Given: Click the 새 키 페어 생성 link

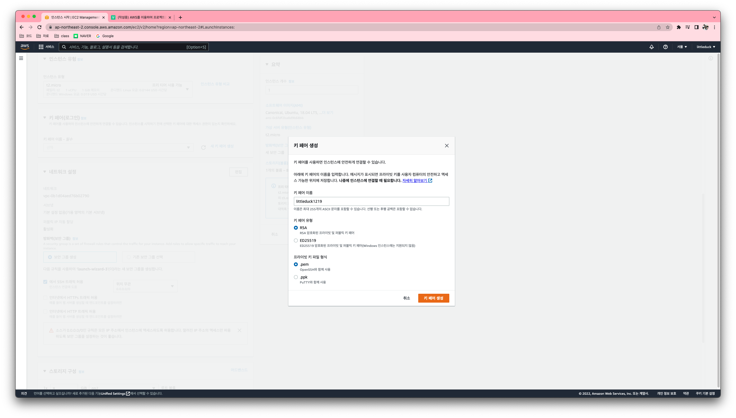Looking at the screenshot, I should 222,146.
